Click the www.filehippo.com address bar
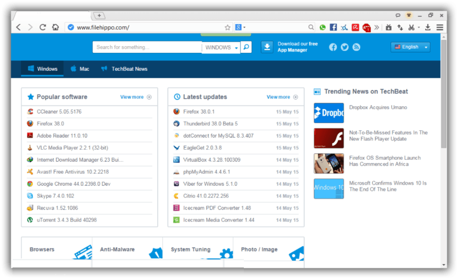Image resolution: width=458 pixels, height=279 pixels. tap(149, 27)
